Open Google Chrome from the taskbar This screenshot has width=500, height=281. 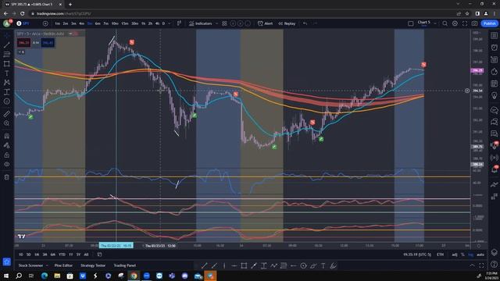pyautogui.click(x=134, y=276)
